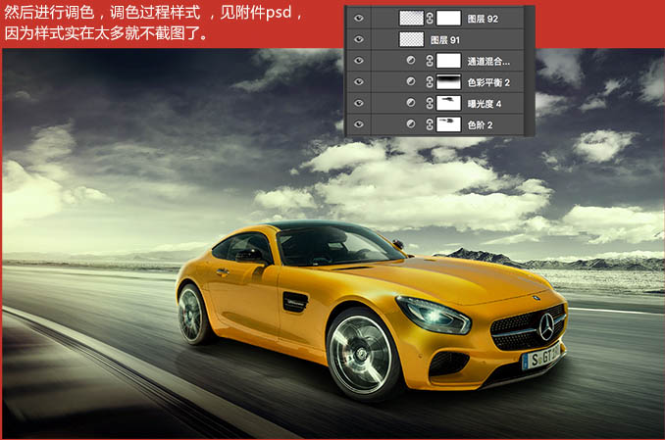Select the 图层 91 layer thumbnail
The width and height of the screenshot is (665, 440).
click(x=411, y=39)
